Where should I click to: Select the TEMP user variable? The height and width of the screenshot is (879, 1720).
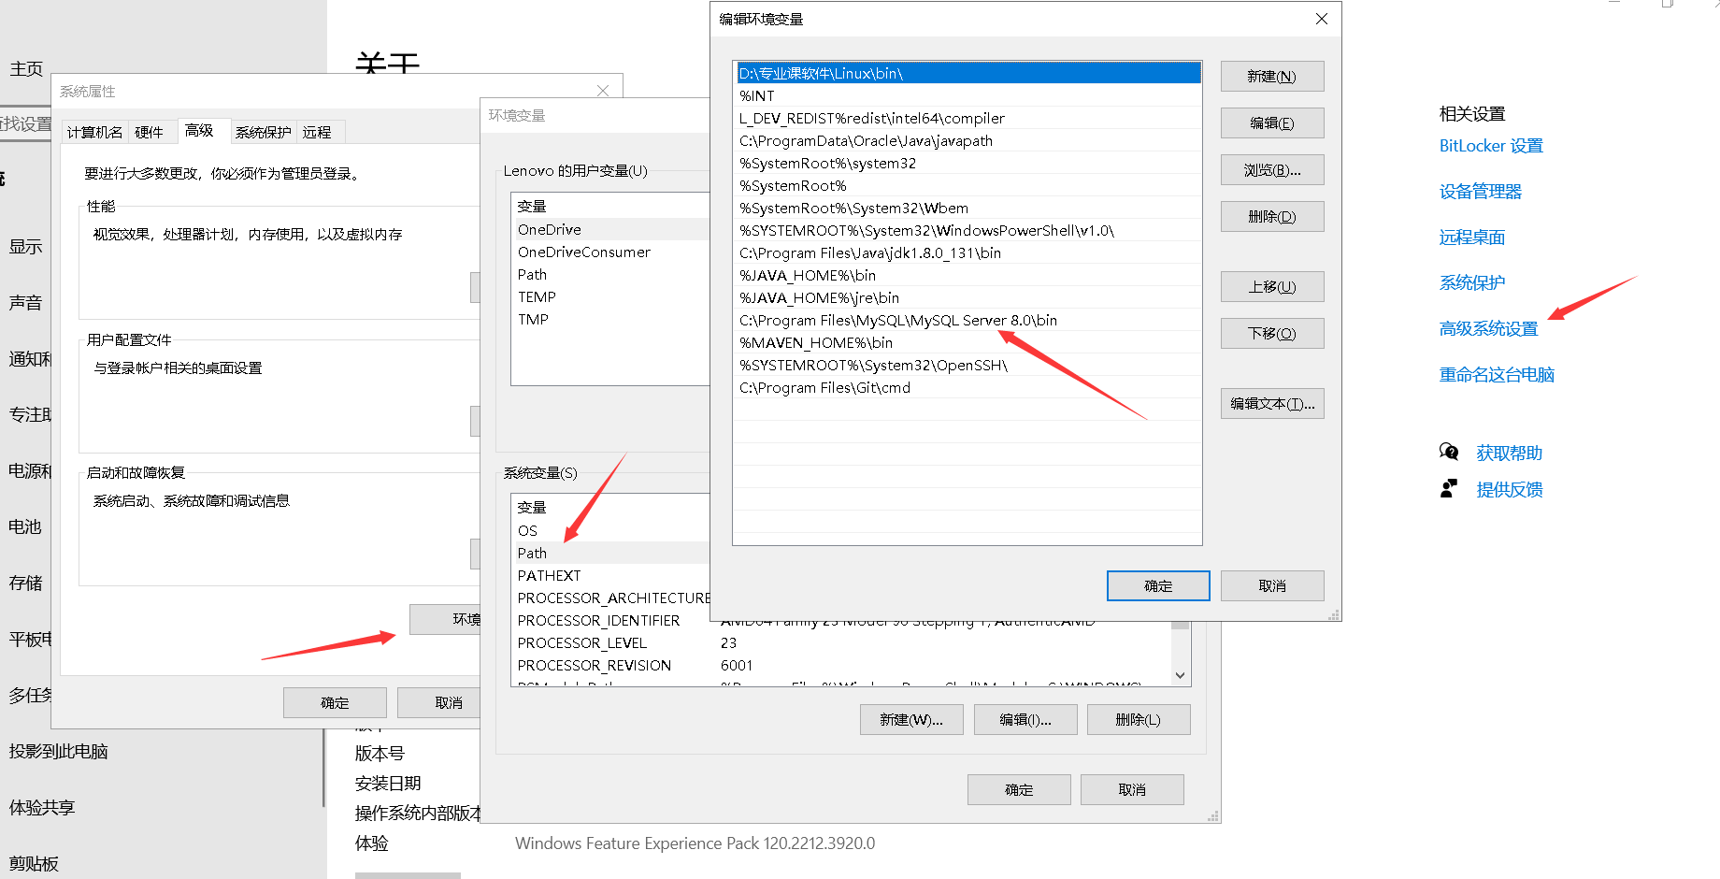pos(612,296)
